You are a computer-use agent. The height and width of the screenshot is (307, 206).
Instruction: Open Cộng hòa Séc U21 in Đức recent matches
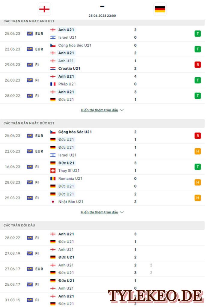75,132
